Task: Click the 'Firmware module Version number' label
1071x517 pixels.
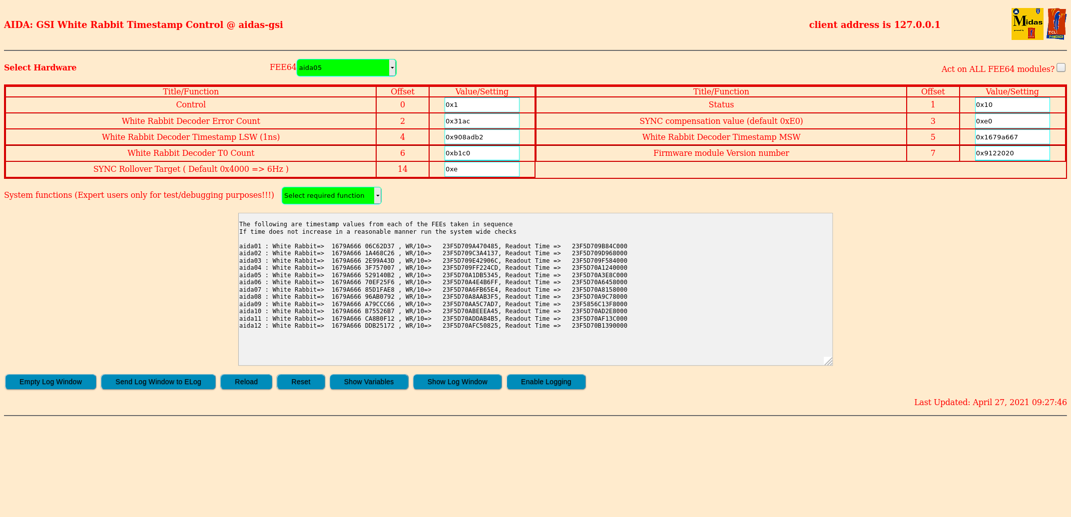Action: click(x=721, y=153)
